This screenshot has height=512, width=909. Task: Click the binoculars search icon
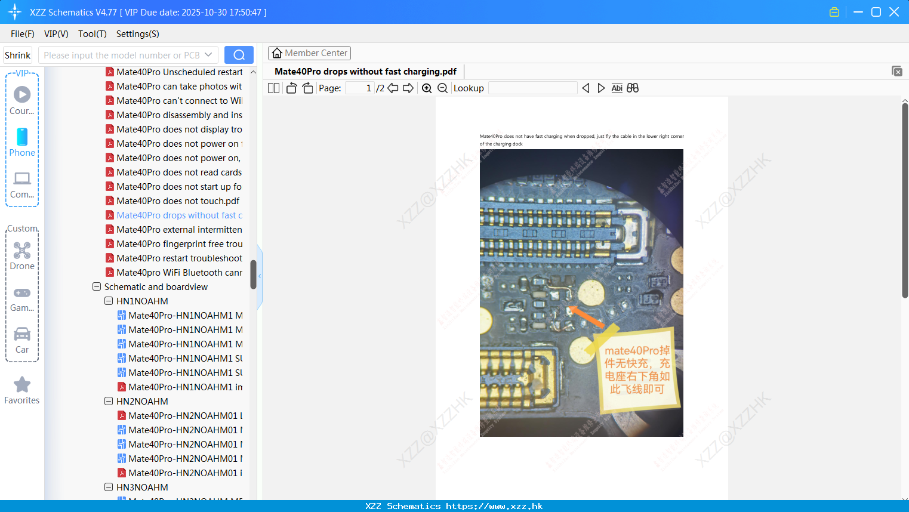[633, 88]
